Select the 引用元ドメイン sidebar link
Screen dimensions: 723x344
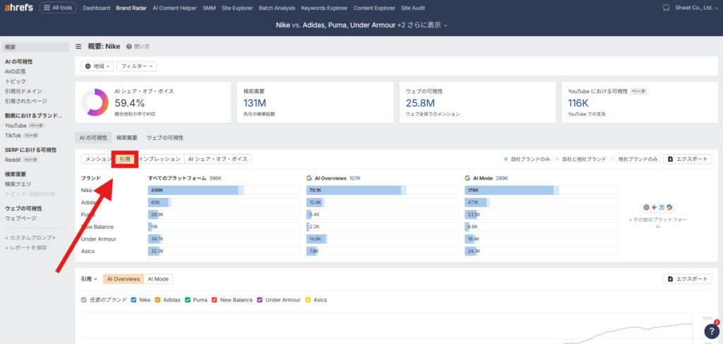coord(23,91)
